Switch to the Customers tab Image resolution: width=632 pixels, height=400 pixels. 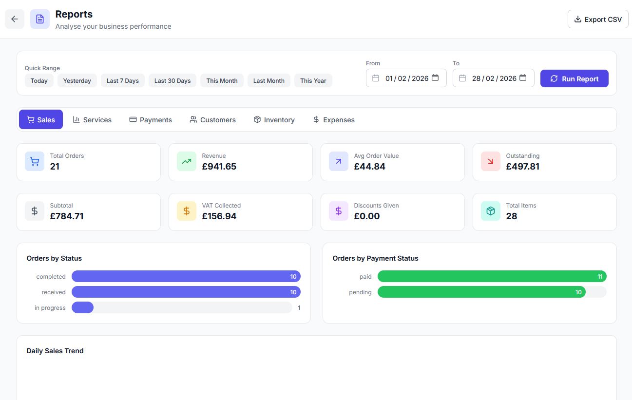point(213,119)
